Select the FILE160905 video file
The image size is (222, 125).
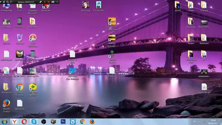[204, 24]
